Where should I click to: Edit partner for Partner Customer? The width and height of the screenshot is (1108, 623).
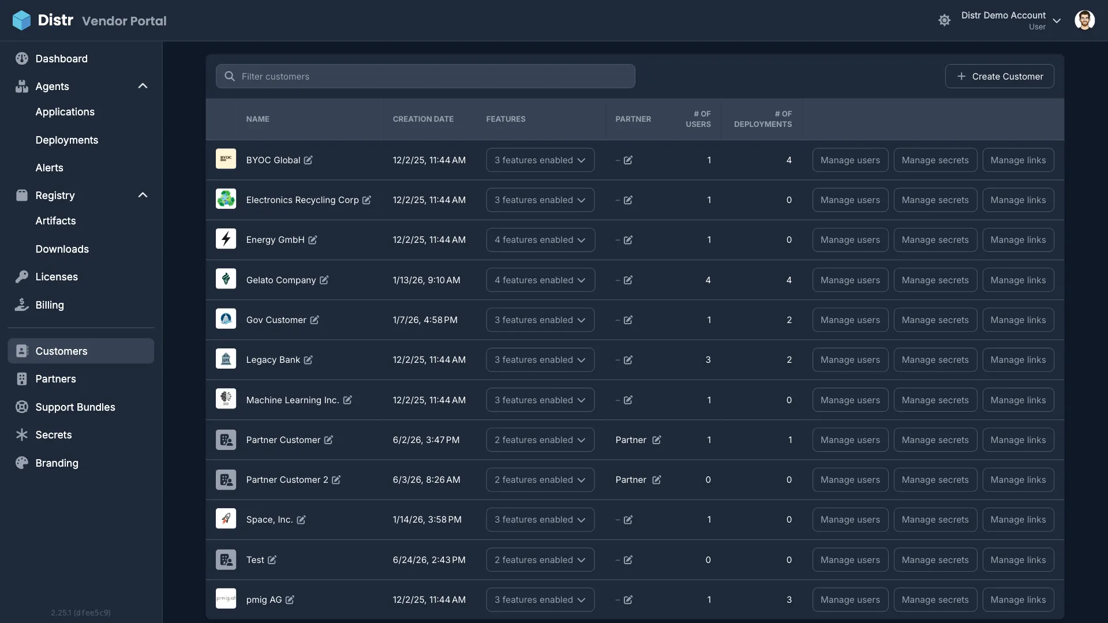656,440
